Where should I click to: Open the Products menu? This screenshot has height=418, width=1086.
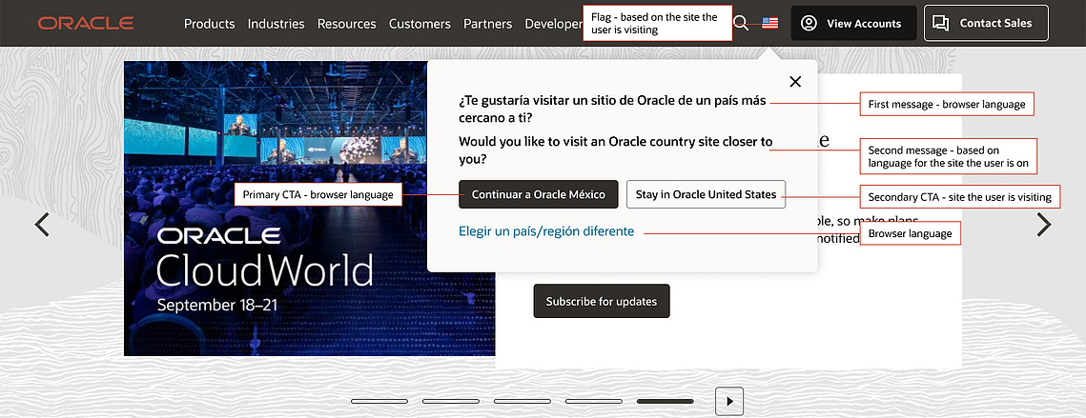[209, 24]
